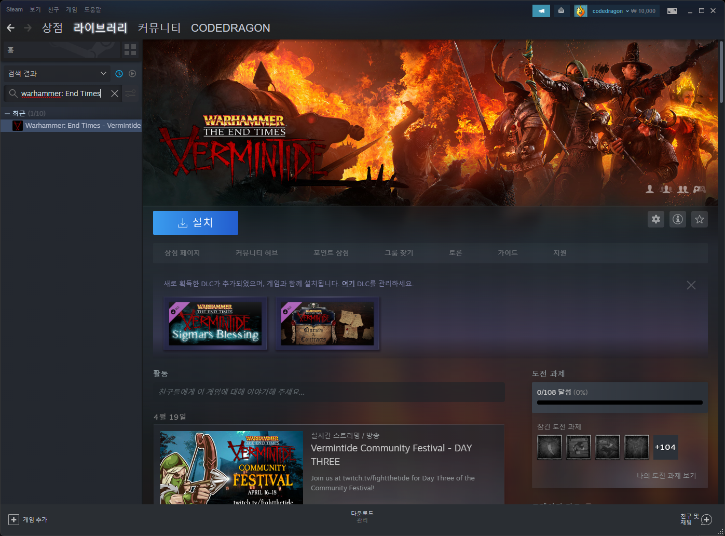Open the codedragon account dropdown arrow

coord(627,11)
